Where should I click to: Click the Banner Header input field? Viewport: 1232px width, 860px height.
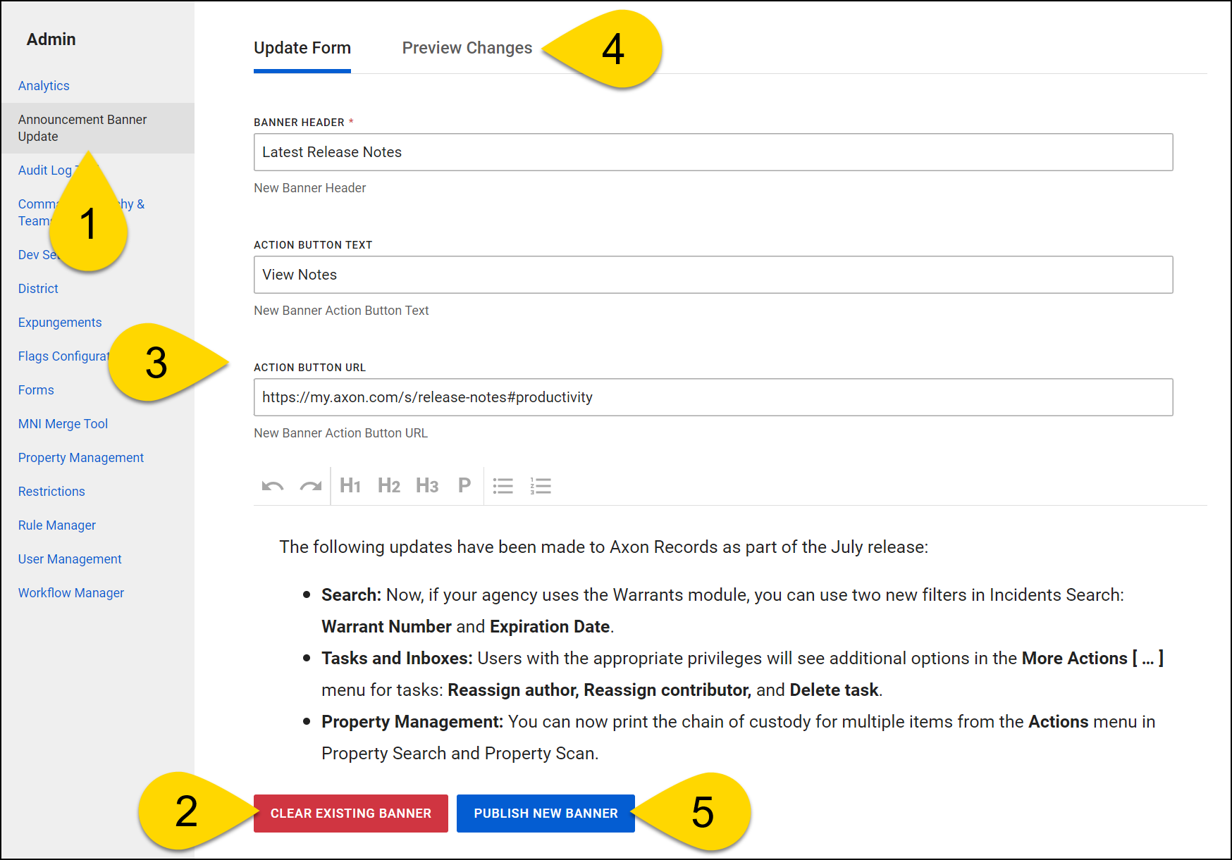point(713,152)
